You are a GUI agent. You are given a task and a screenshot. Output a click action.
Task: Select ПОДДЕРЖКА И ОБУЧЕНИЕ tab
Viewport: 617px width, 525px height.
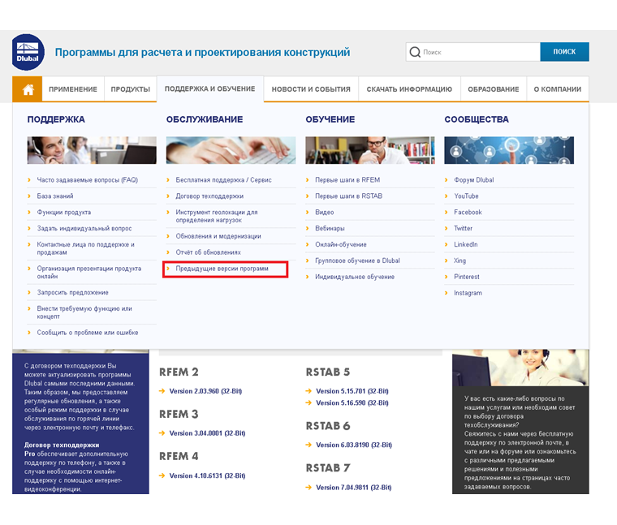tap(209, 89)
